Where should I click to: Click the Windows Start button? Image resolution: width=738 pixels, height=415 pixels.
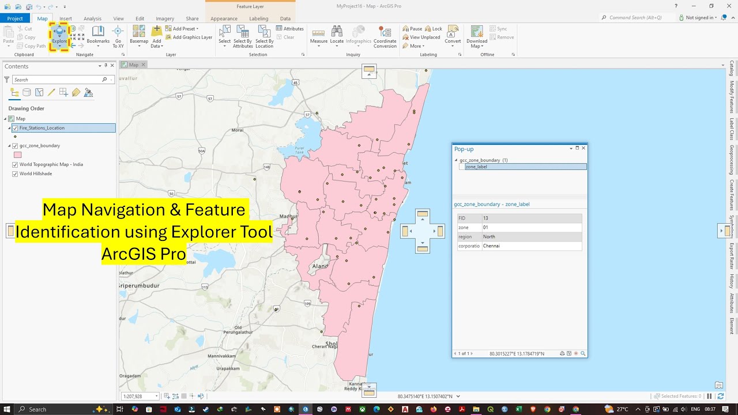coord(7,409)
